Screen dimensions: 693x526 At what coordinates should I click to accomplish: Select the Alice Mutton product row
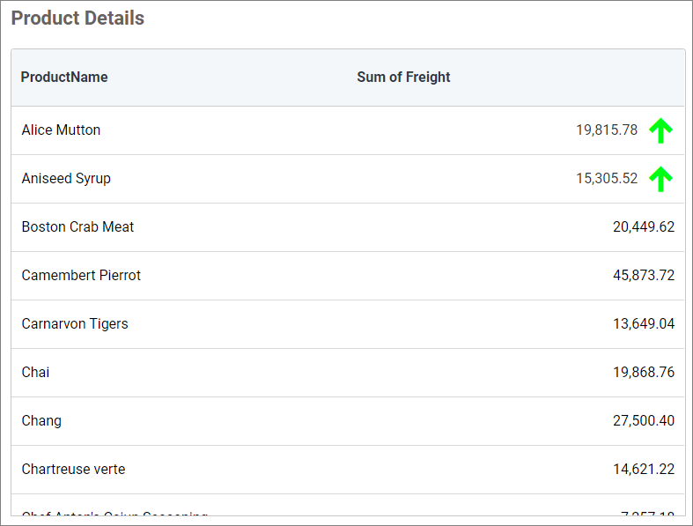click(61, 130)
